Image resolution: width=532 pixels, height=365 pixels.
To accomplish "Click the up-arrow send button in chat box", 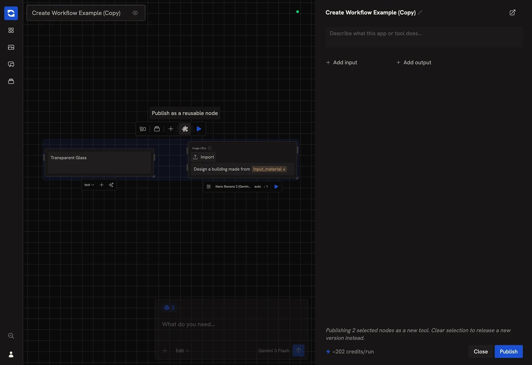I will 298,350.
